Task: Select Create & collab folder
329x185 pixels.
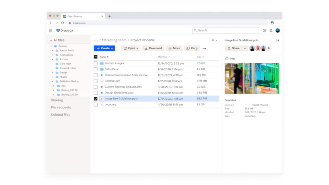Action: pos(68,68)
